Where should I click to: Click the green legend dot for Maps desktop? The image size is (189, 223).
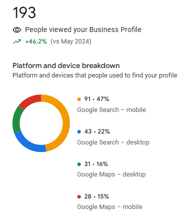pos(79,164)
